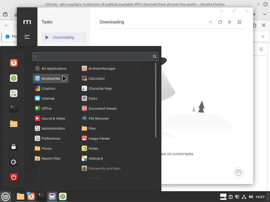Click the Firefox back arrow
The image size is (270, 202).
click(x=6, y=26)
